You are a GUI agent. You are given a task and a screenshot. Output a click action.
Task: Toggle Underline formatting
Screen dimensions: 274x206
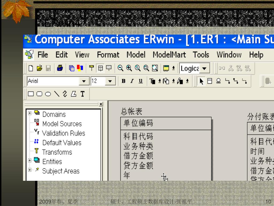(x=141, y=81)
